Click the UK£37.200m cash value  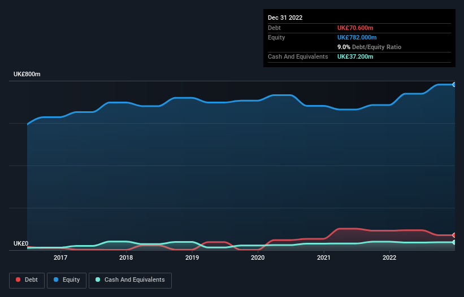355,56
